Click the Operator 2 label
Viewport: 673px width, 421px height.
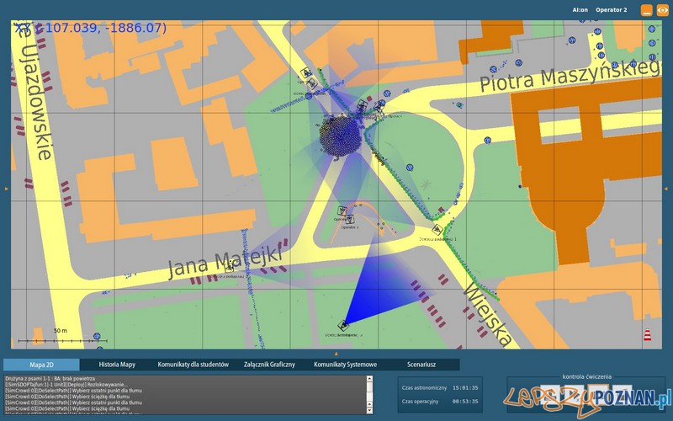[x=612, y=10]
